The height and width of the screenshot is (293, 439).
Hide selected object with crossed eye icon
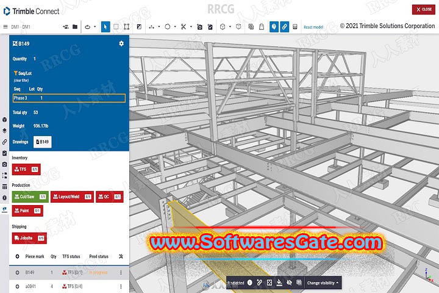click(289, 283)
